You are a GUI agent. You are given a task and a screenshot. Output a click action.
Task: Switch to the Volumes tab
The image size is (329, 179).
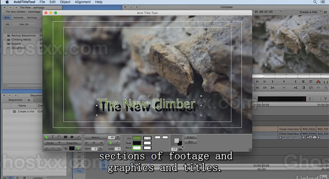pyautogui.click(x=18, y=18)
